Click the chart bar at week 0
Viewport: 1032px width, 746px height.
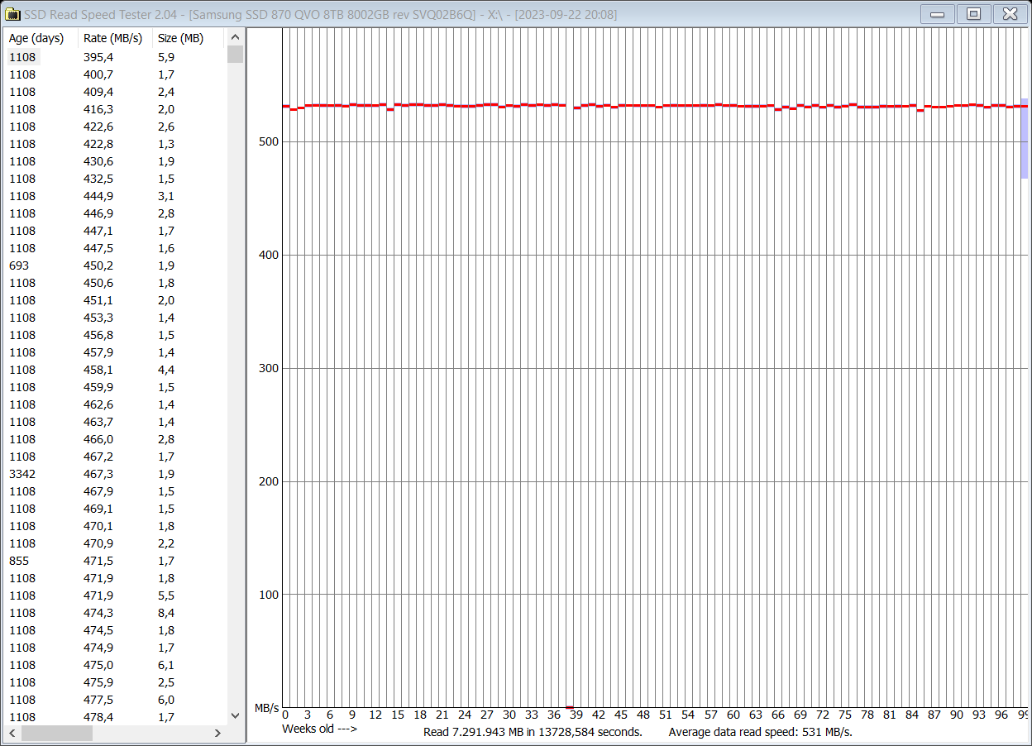click(284, 105)
